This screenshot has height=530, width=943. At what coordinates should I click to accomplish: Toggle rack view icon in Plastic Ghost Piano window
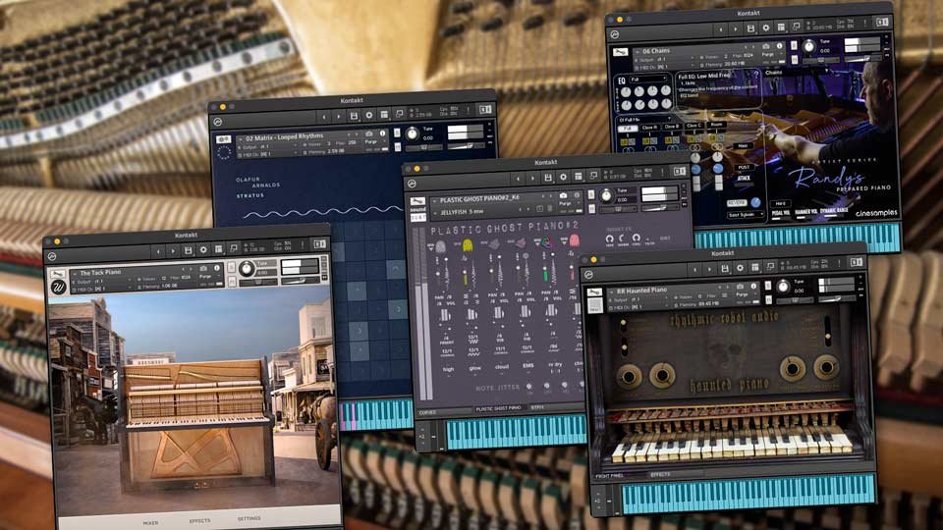coord(578,176)
